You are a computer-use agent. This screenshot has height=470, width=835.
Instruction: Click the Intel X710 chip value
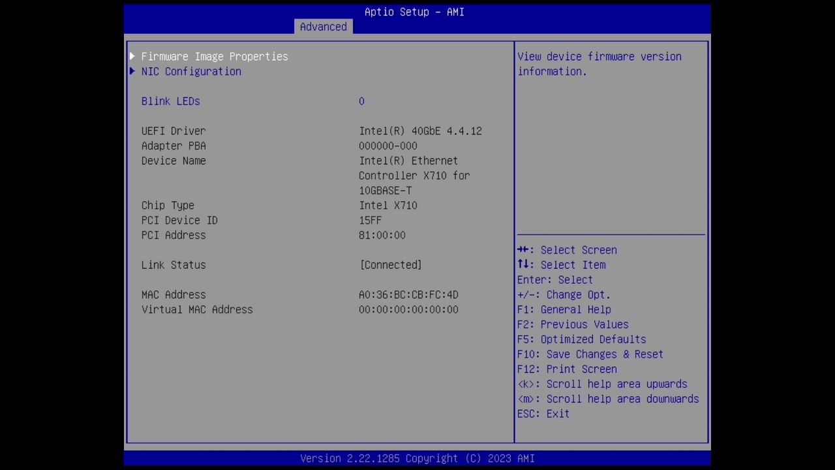pos(388,206)
